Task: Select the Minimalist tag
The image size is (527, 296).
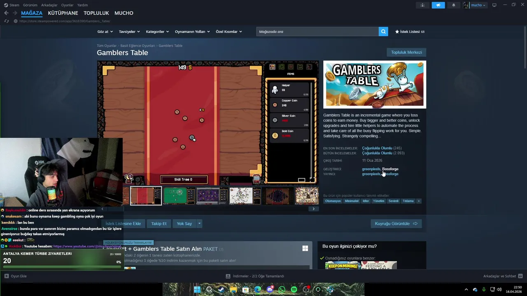Action: pos(352,201)
